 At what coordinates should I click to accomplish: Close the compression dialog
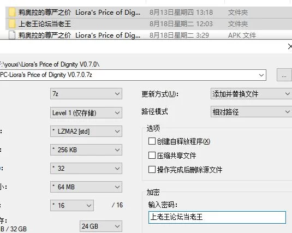click(290, 46)
